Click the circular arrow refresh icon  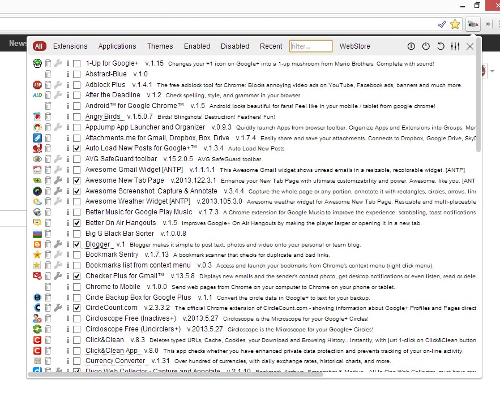coord(441,46)
